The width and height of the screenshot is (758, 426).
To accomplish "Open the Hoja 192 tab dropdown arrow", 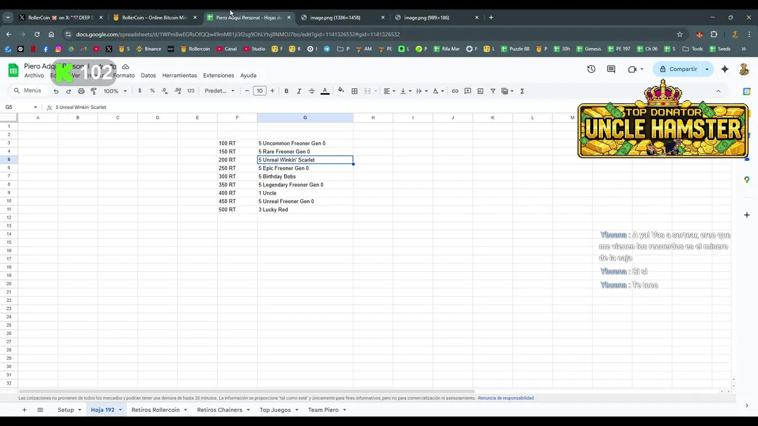I will 120,410.
